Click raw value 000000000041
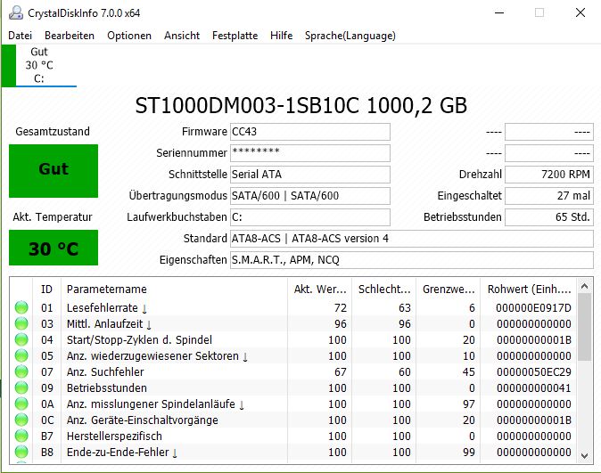The width and height of the screenshot is (601, 473). tap(533, 388)
